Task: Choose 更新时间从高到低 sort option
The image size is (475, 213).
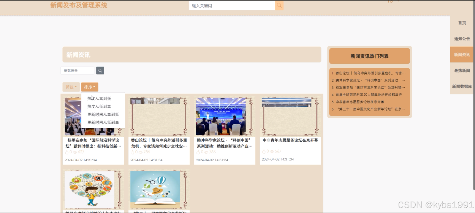Action: click(103, 114)
